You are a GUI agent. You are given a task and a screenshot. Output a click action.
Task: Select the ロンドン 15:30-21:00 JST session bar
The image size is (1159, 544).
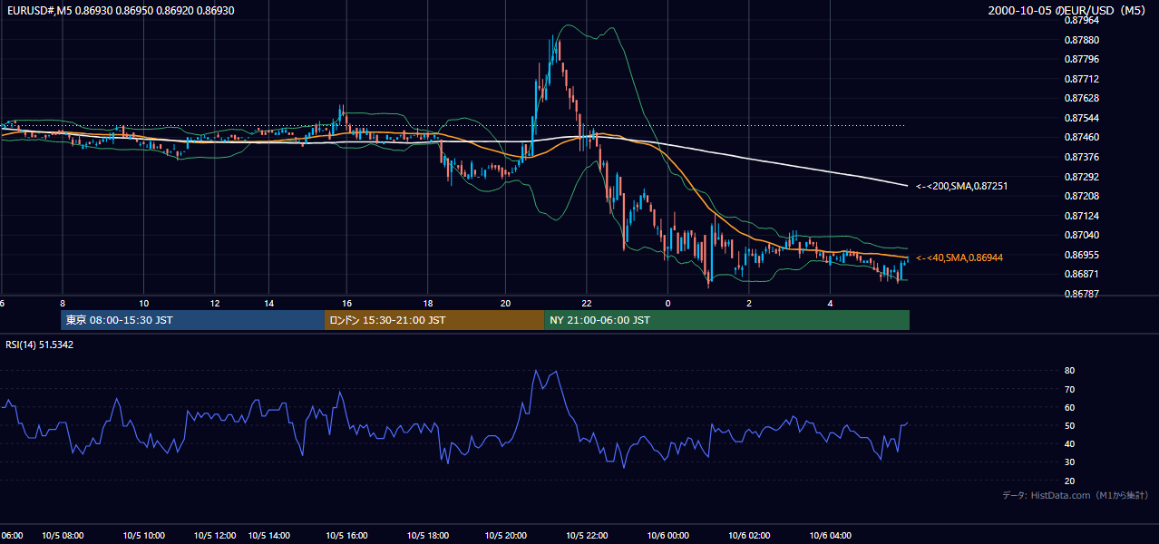click(x=434, y=320)
